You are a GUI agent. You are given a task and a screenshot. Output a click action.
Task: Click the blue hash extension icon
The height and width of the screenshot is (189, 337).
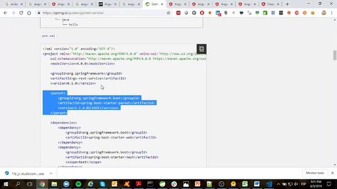coord(273,13)
